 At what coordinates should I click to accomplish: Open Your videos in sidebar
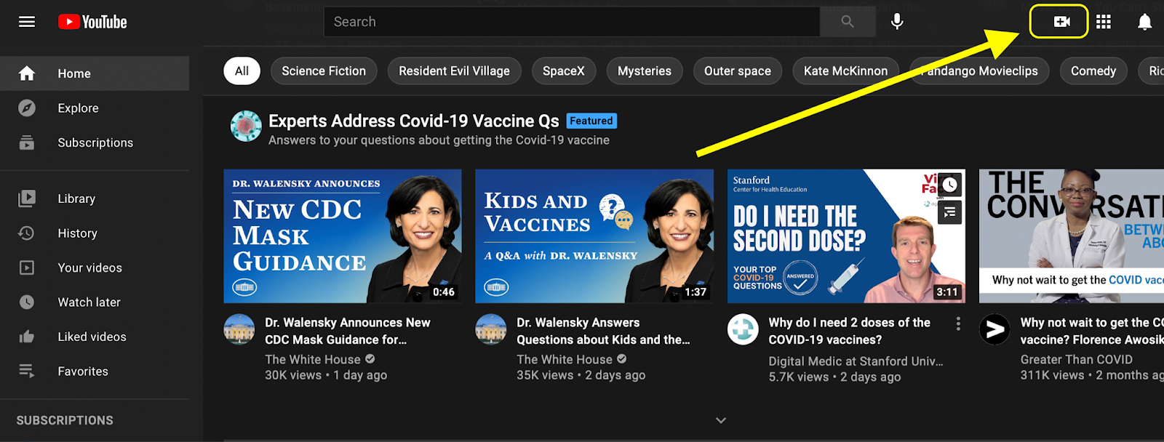click(95, 268)
